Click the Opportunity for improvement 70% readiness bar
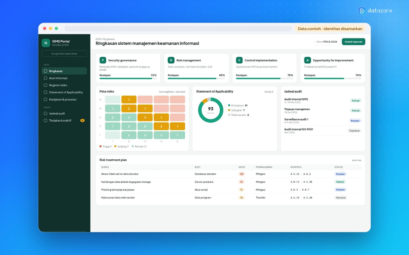Viewport: 409px width, 255px height. tap(333, 79)
